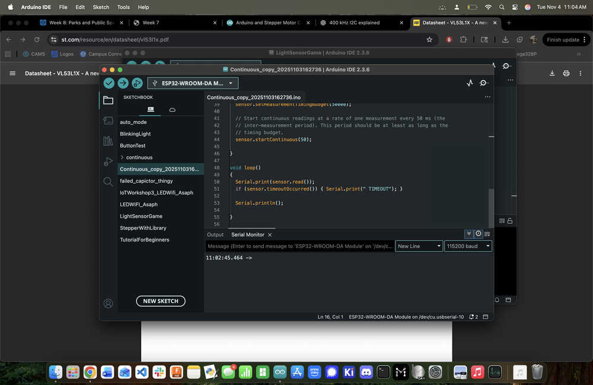Start debugging with the Debug toolbar icon
Screen dimensions: 593x385
pyautogui.click(x=137, y=83)
